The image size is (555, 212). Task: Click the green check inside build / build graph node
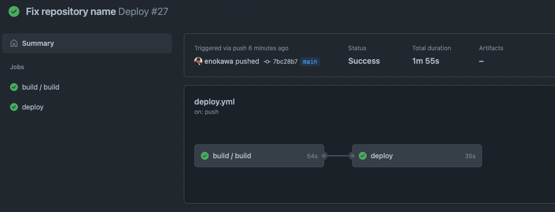pyautogui.click(x=205, y=156)
